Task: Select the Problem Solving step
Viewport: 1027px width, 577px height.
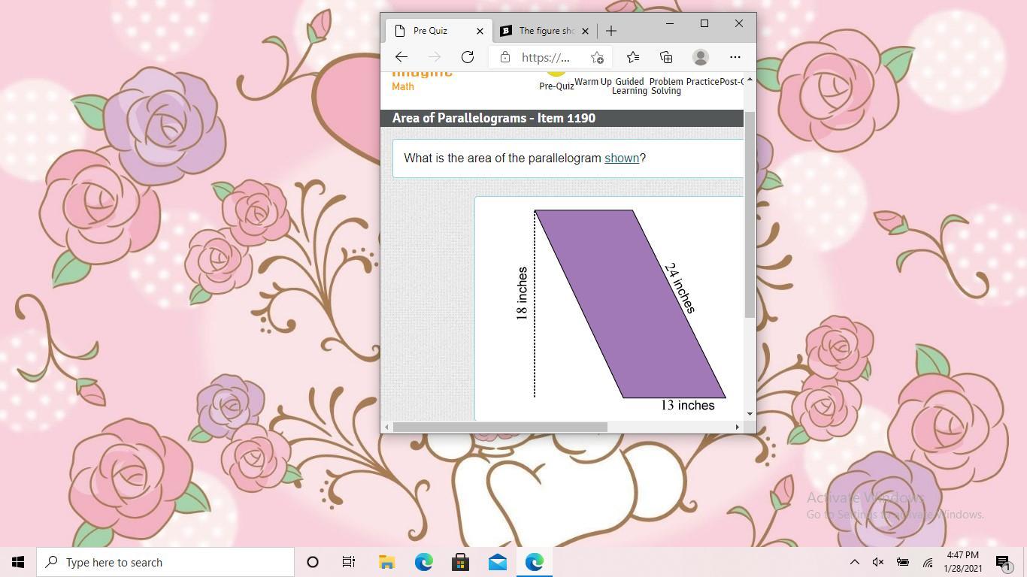Action: tap(666, 86)
